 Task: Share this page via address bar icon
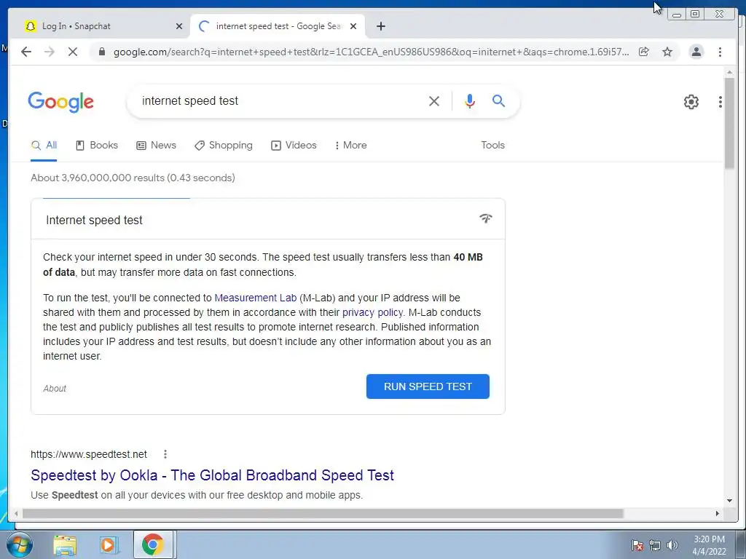coord(644,52)
